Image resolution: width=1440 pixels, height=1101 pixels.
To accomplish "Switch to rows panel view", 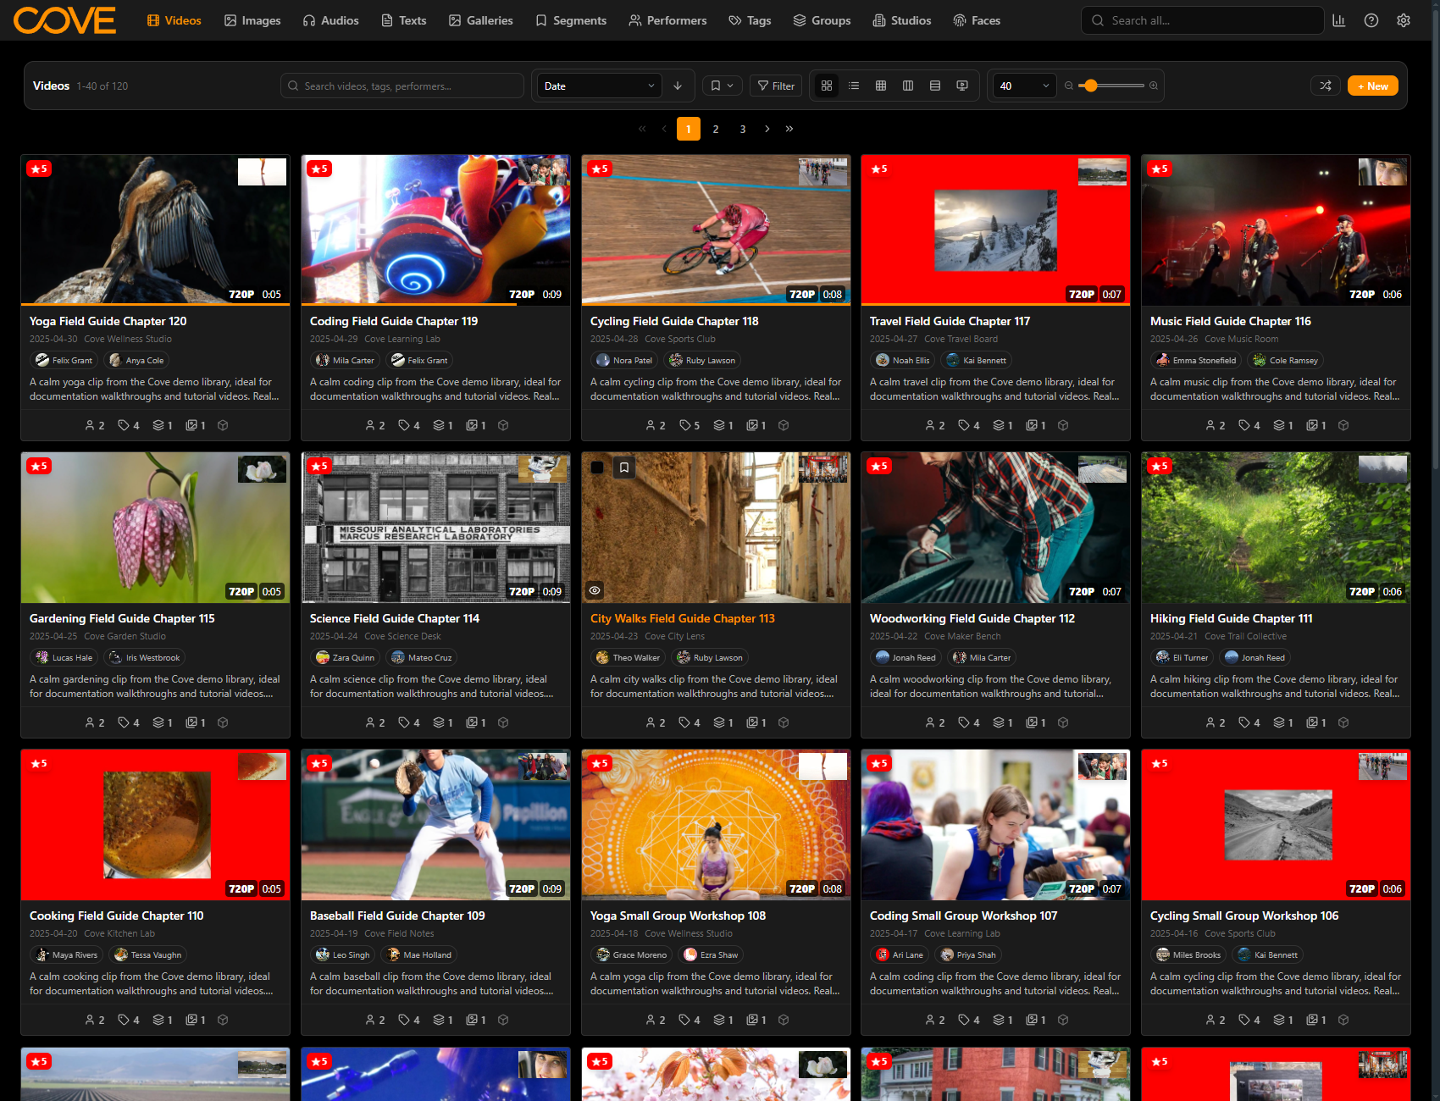I will click(x=935, y=86).
